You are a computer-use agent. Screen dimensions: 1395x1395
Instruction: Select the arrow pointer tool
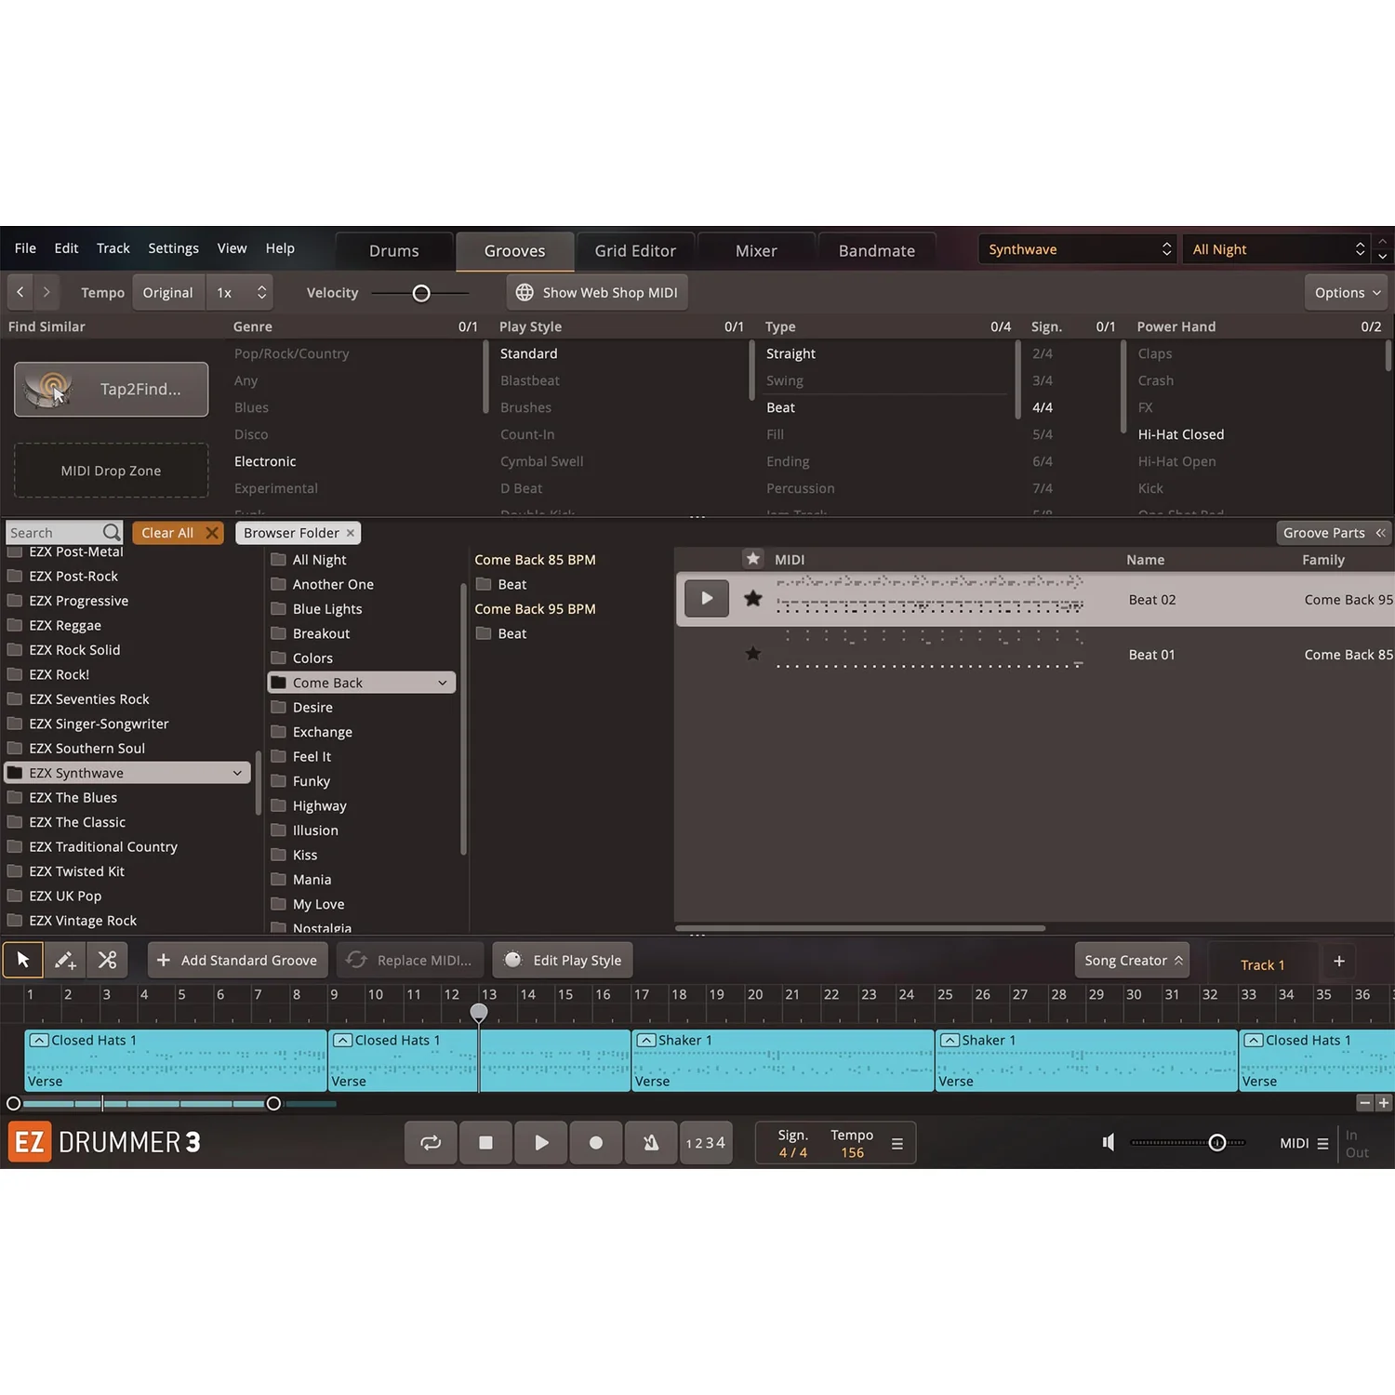23,960
